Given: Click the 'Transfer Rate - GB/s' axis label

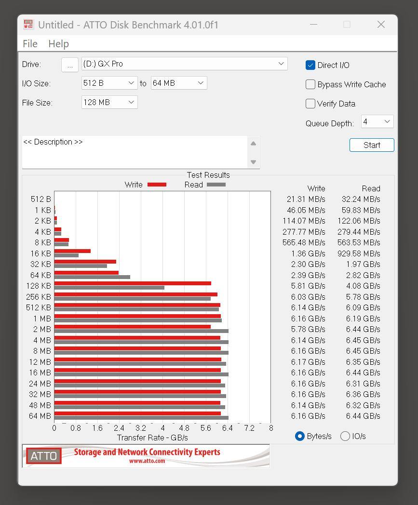Looking at the screenshot, I should pyautogui.click(x=152, y=438).
